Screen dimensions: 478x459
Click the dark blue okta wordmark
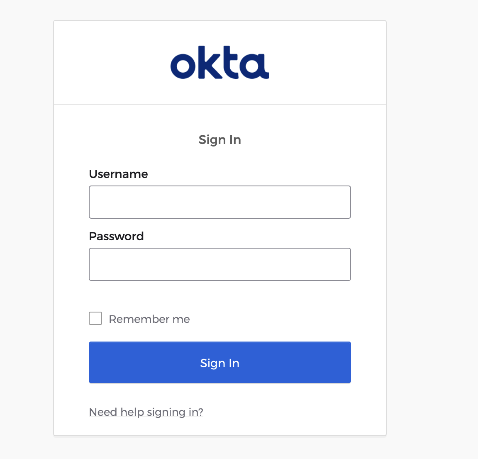220,63
